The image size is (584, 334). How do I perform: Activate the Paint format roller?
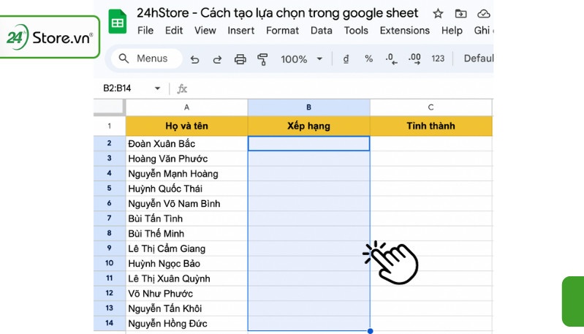click(x=262, y=59)
